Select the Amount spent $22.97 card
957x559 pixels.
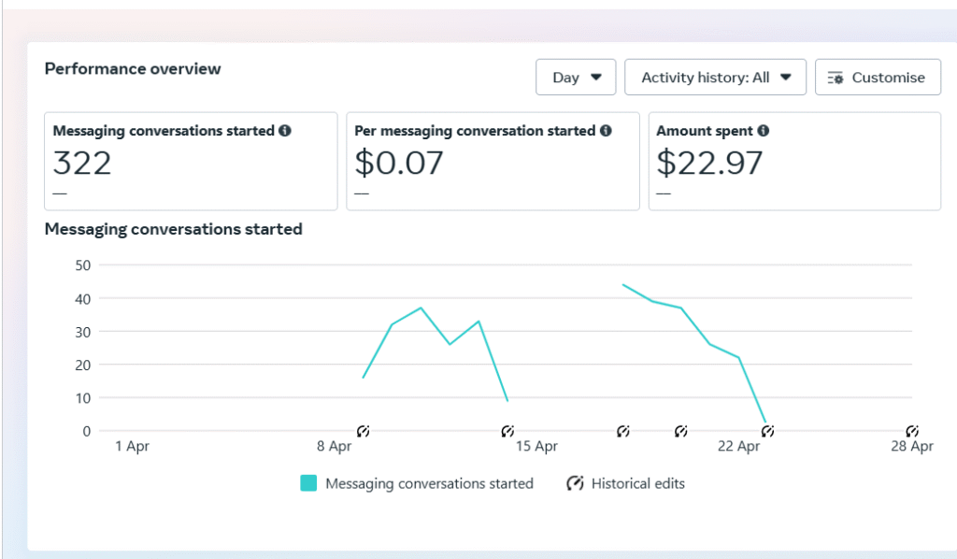click(x=794, y=162)
